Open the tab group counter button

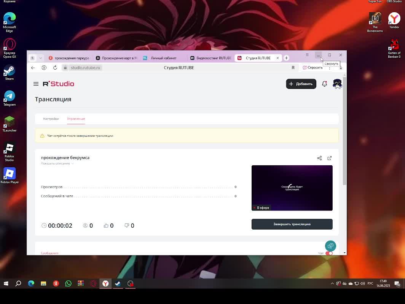(32, 58)
